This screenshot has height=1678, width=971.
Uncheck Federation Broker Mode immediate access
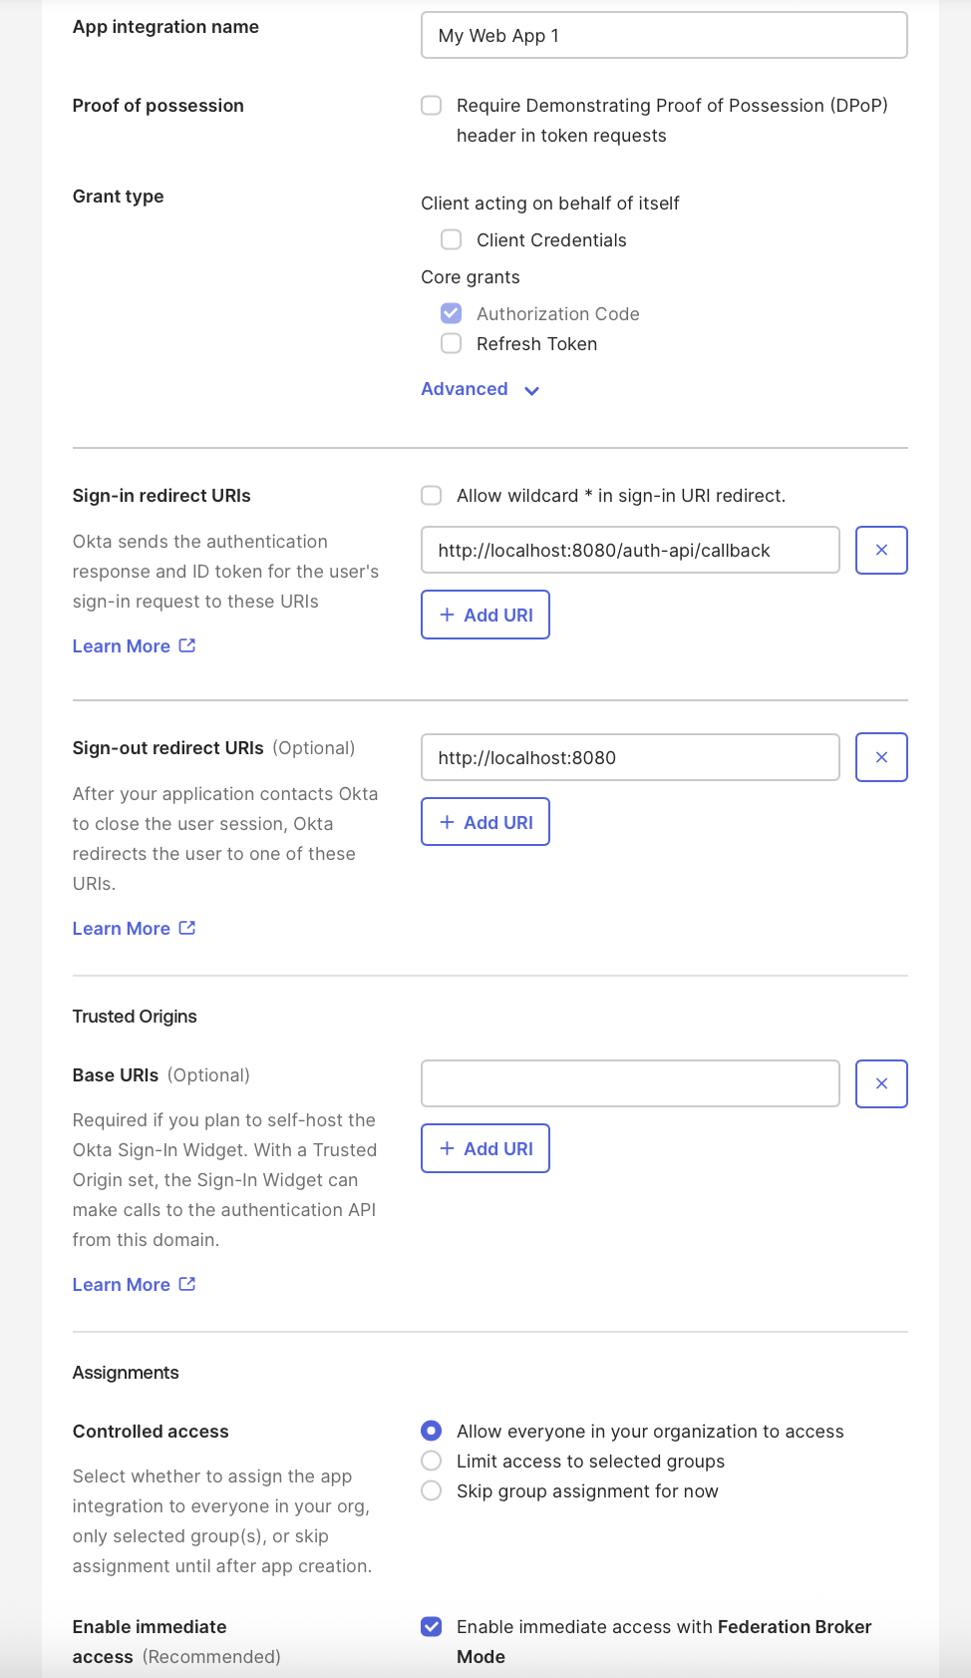click(x=432, y=1627)
